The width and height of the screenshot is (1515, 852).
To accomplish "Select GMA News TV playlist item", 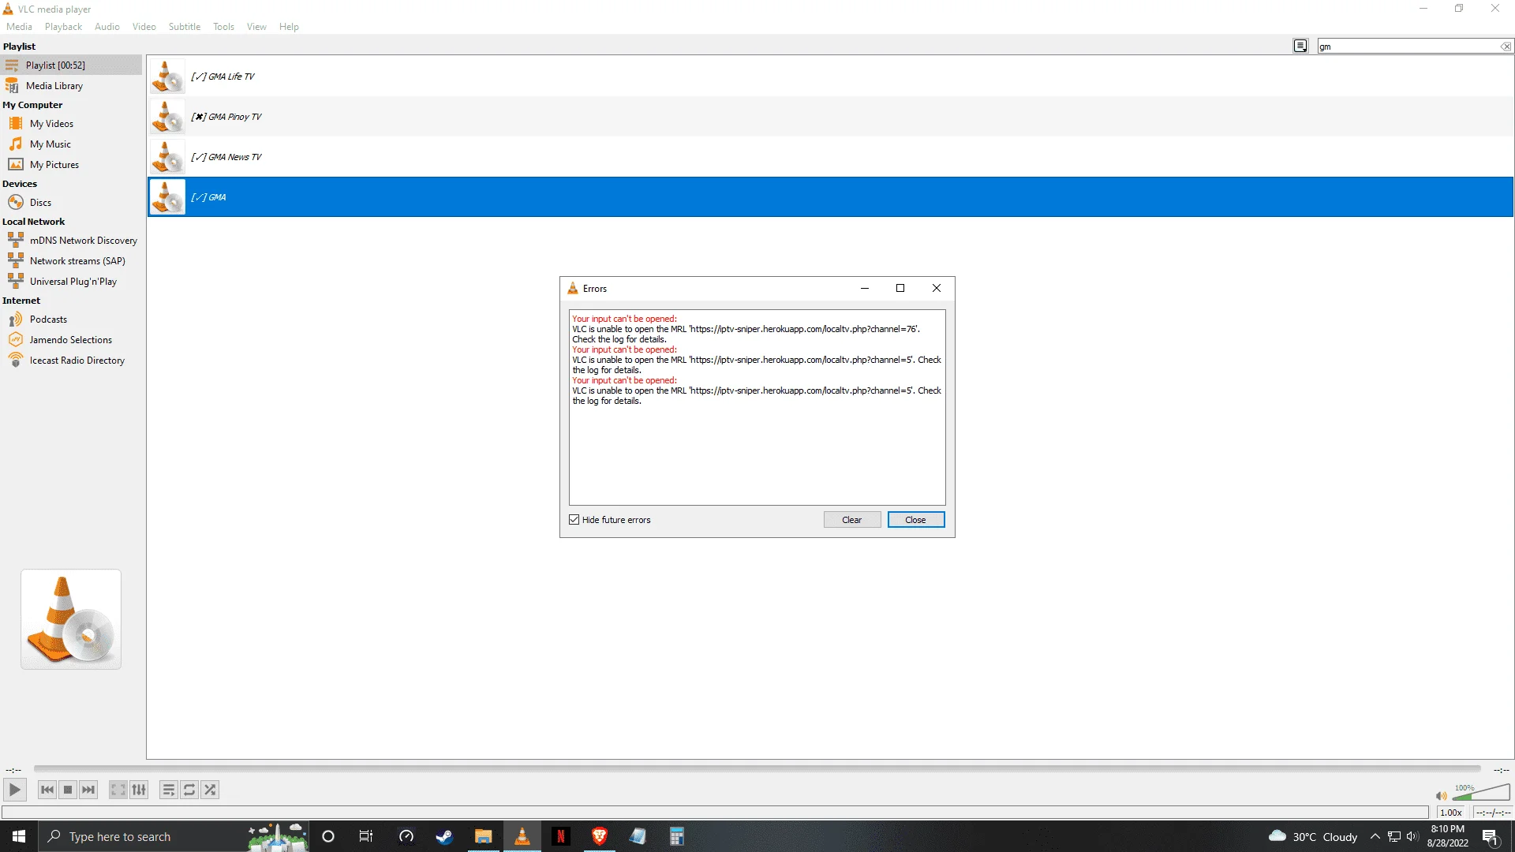I will tap(830, 157).
